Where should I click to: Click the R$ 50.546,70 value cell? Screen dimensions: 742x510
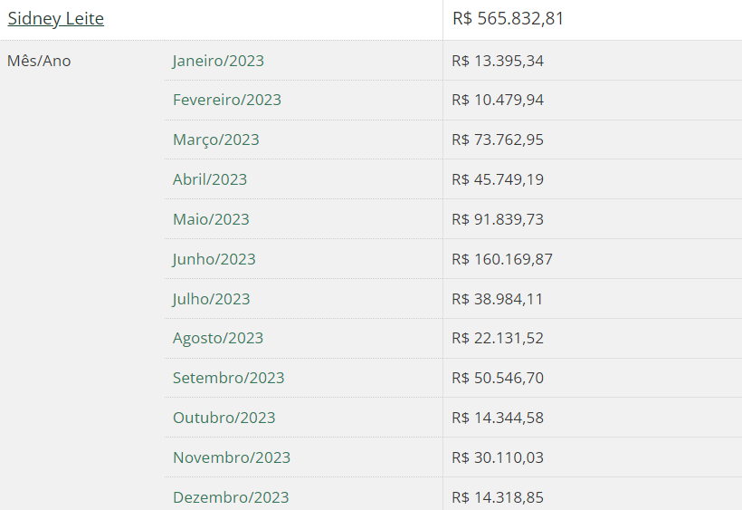(498, 378)
